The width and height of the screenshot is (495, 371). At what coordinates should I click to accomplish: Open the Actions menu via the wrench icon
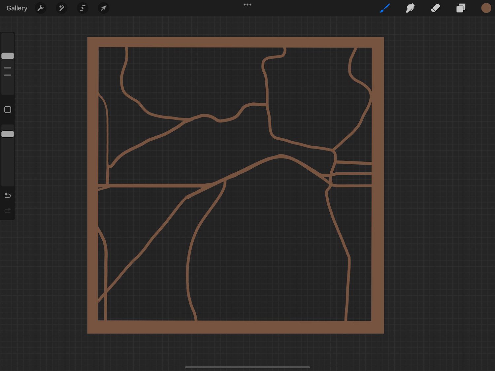(41, 8)
